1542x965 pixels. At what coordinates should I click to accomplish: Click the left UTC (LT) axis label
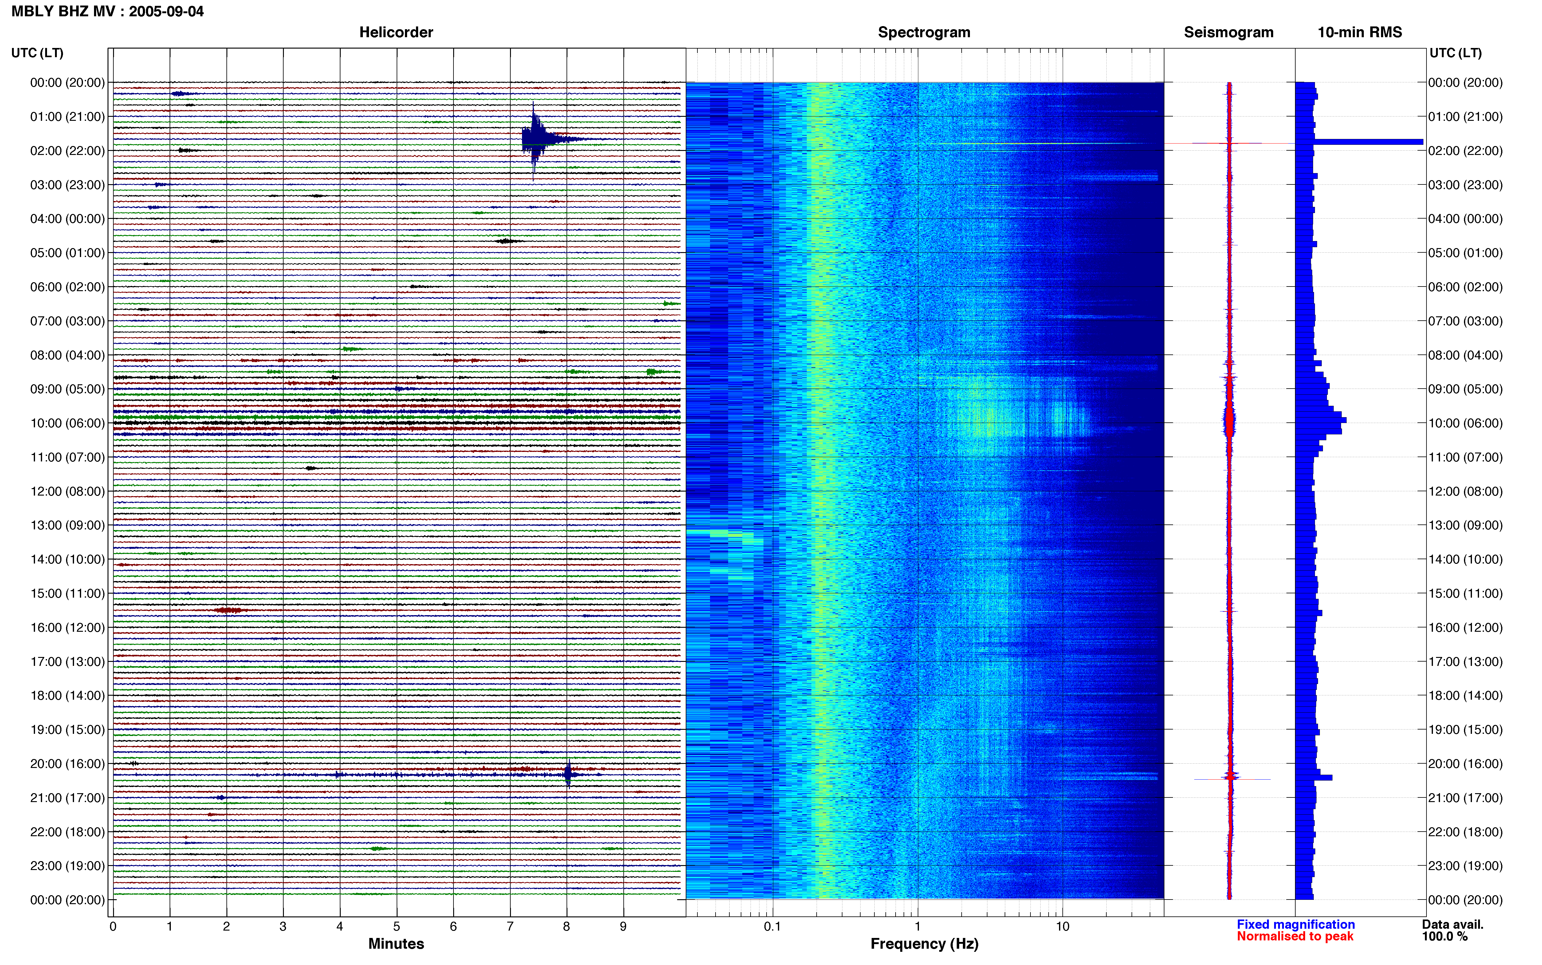click(x=37, y=53)
